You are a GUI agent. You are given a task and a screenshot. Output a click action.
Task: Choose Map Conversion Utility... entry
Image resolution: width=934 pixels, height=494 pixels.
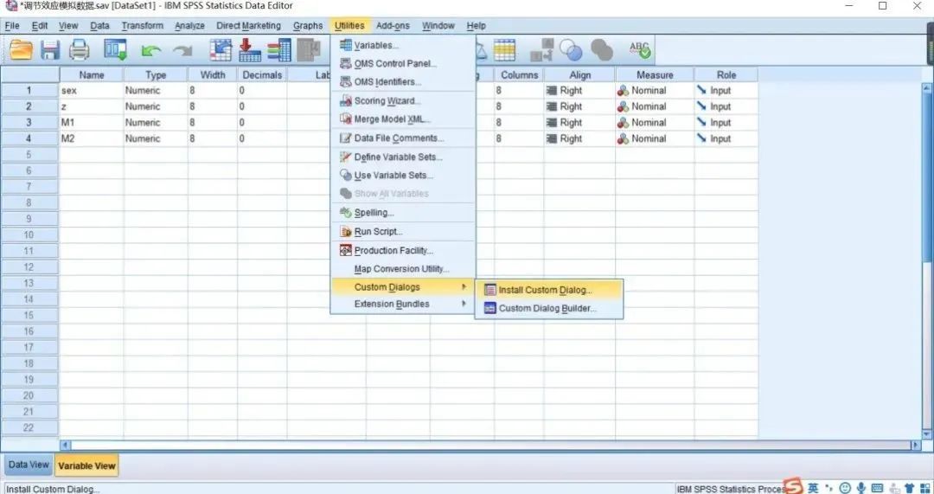tap(403, 269)
